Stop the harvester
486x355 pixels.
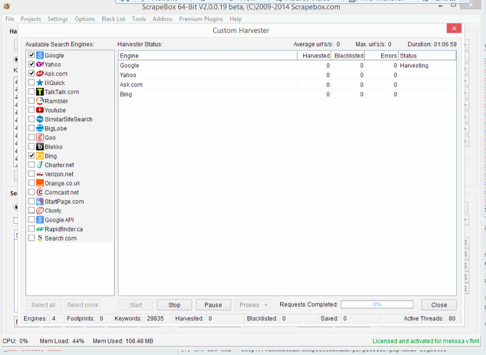tap(175, 305)
